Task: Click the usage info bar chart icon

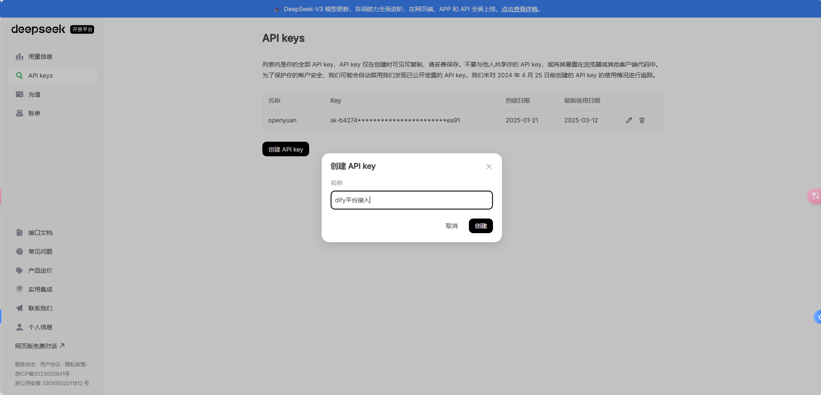Action: [19, 57]
